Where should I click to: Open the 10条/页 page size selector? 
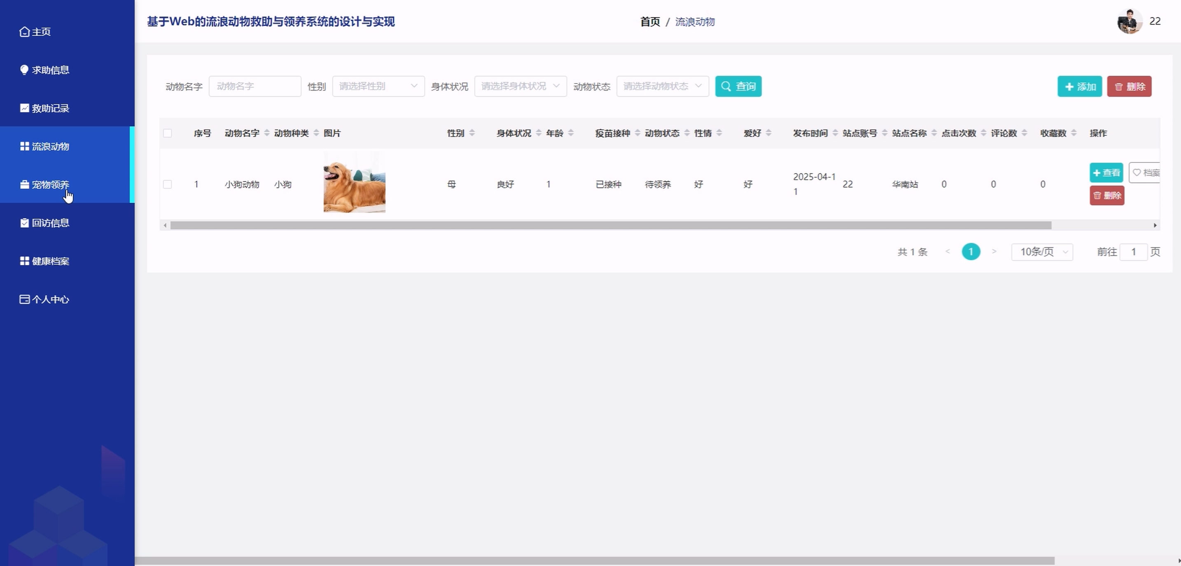click(x=1042, y=252)
